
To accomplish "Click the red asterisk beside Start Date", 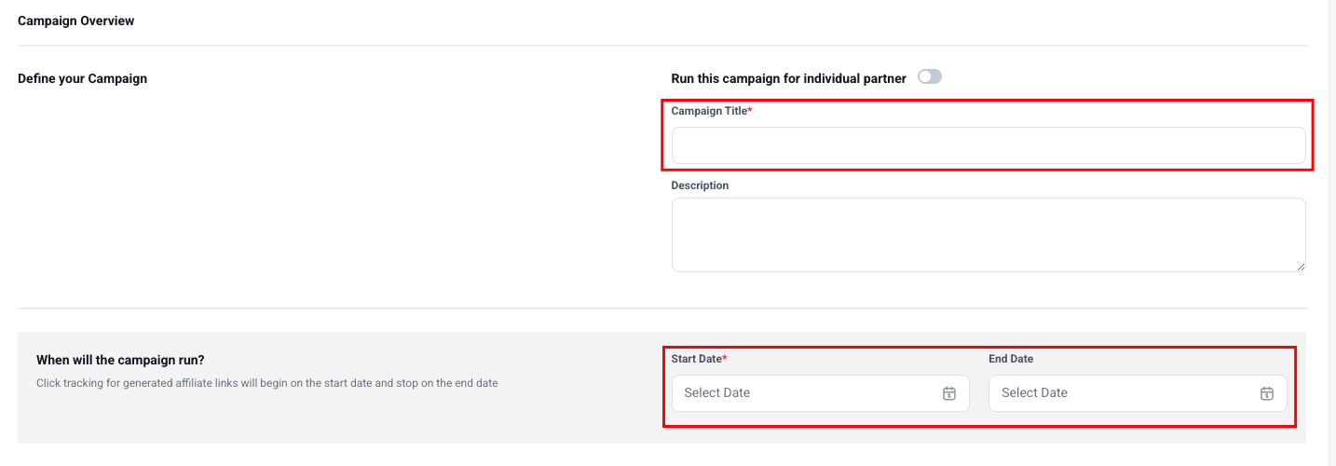I will coord(725,358).
